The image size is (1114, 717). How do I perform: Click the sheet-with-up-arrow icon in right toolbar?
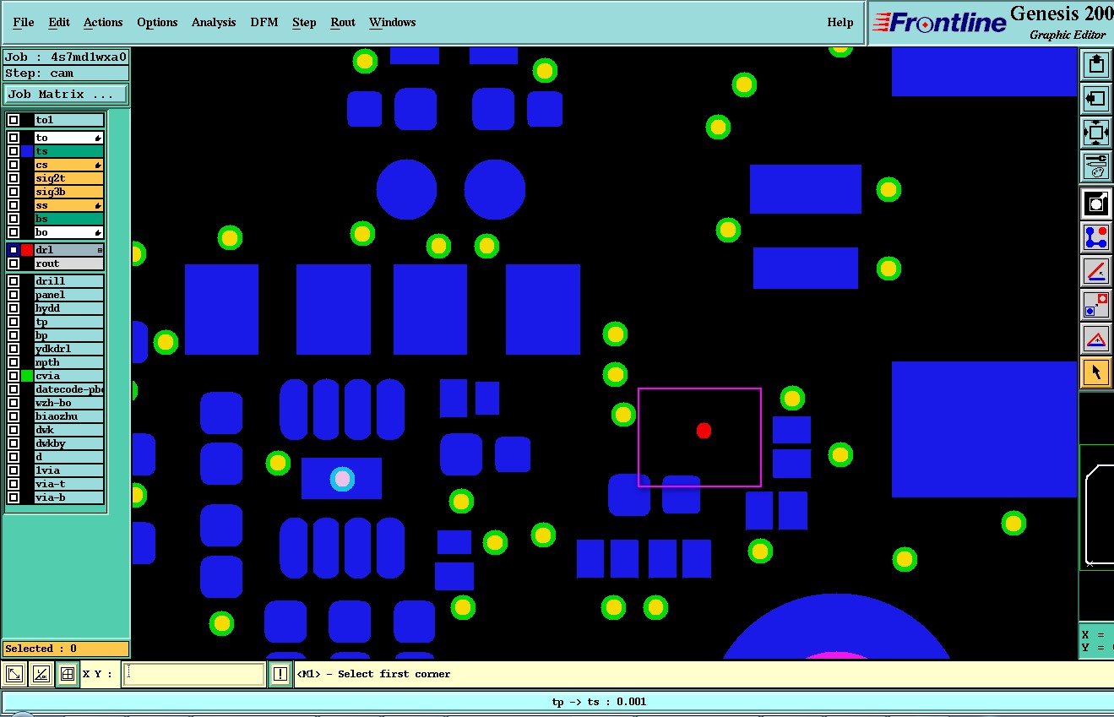click(x=1096, y=65)
